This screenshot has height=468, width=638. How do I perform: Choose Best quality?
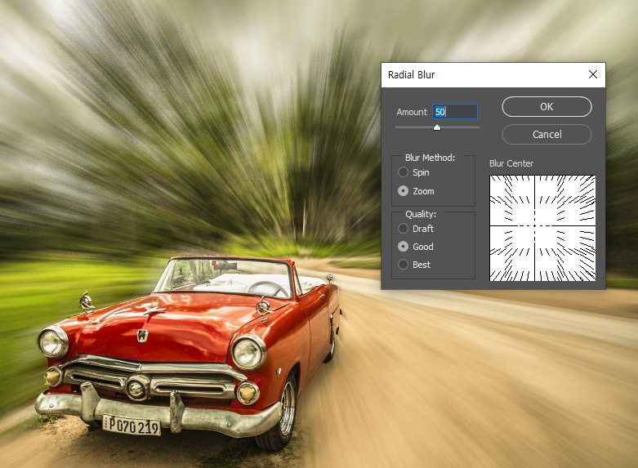pyautogui.click(x=404, y=265)
